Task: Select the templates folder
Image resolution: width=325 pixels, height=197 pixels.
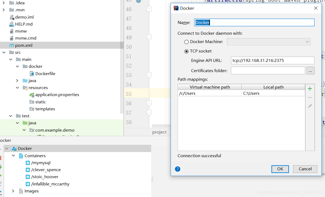Action: coord(45,109)
